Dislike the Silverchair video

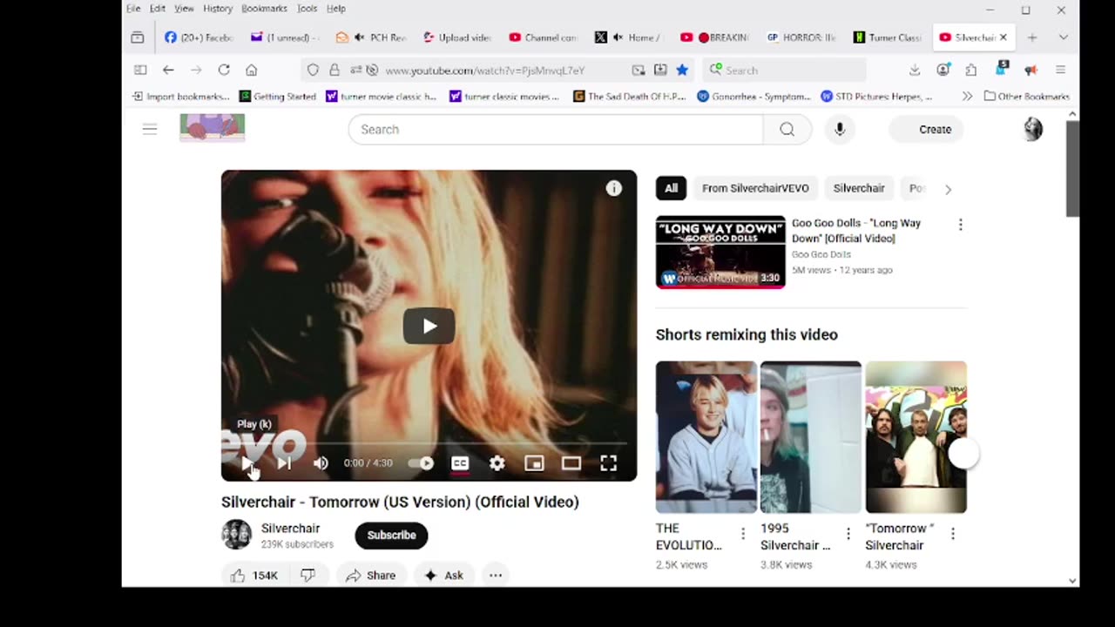pyautogui.click(x=307, y=576)
